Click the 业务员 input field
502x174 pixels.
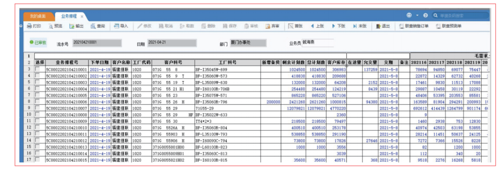click(317, 43)
